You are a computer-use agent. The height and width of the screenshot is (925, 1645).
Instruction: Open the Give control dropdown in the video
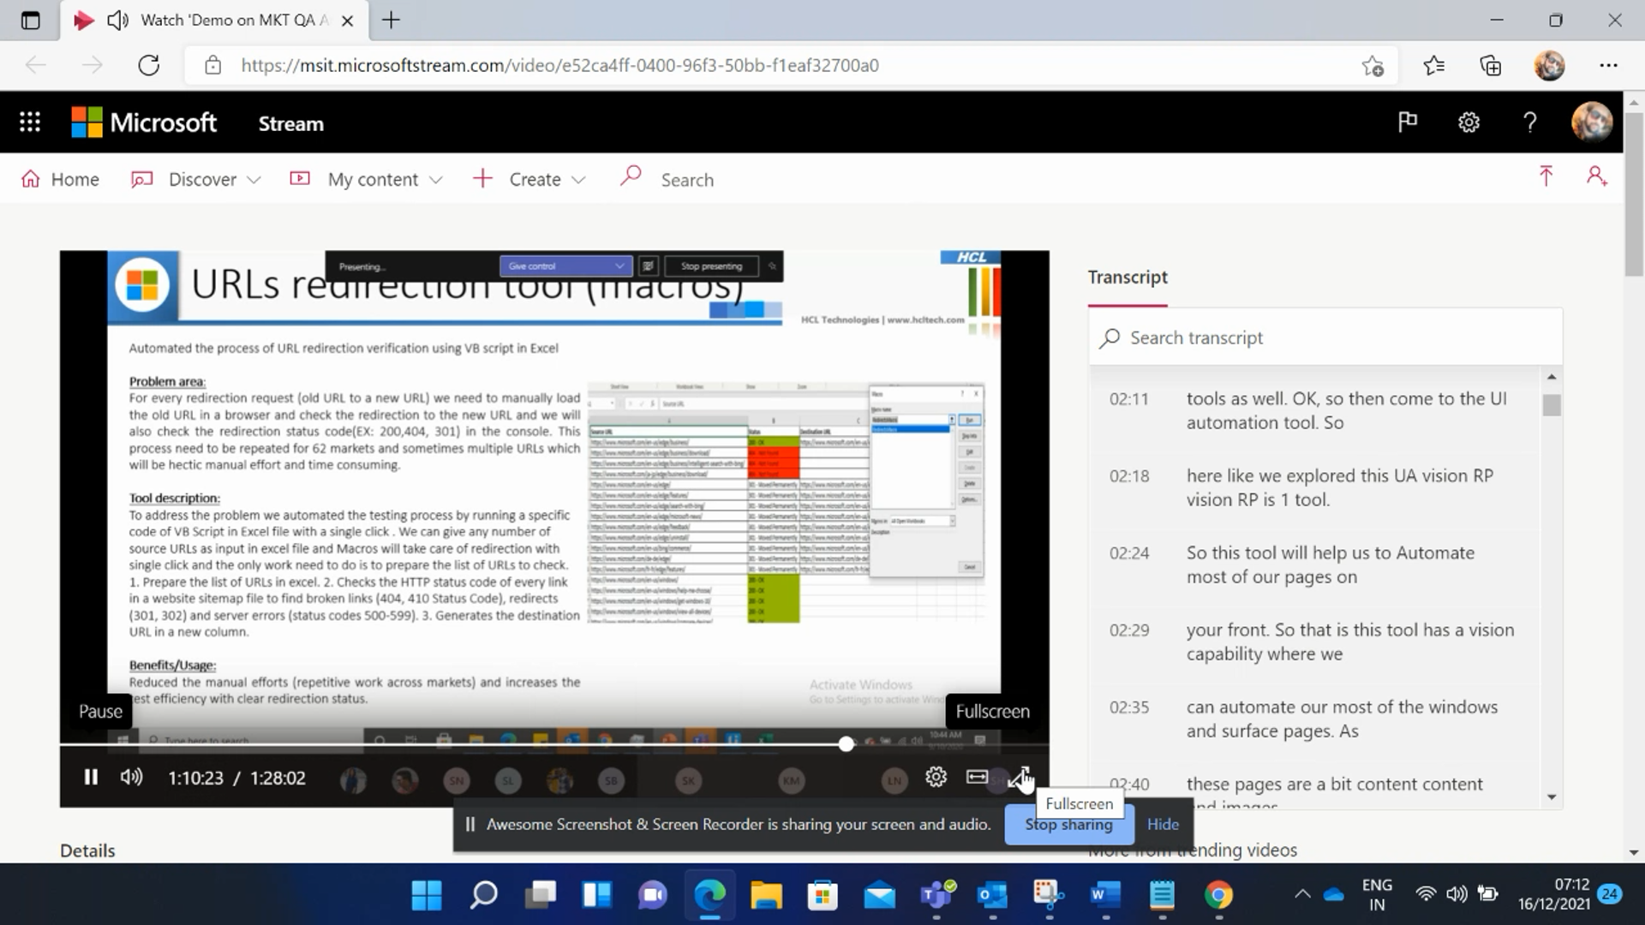565,266
